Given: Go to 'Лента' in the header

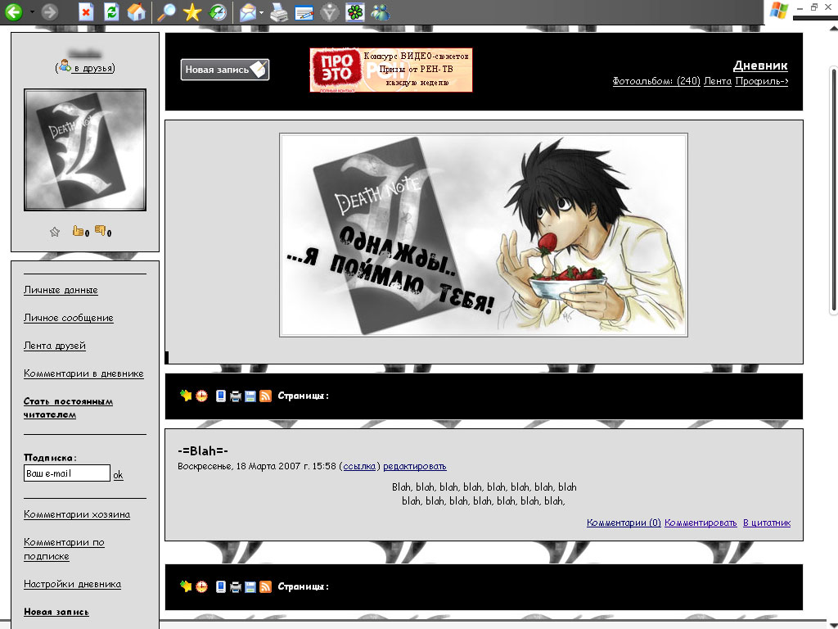Looking at the screenshot, I should coord(718,81).
